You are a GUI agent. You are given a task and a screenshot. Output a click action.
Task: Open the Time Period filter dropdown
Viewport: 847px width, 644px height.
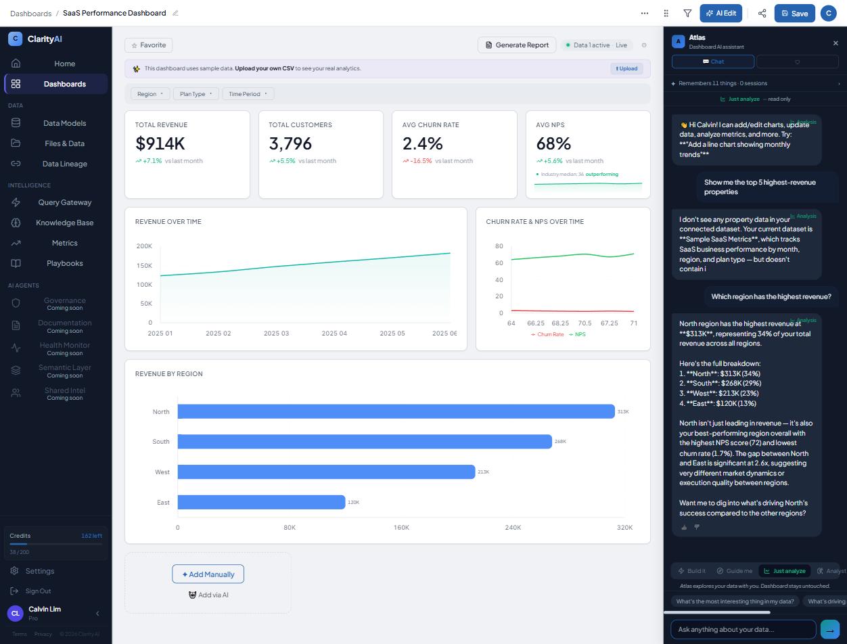click(x=248, y=94)
